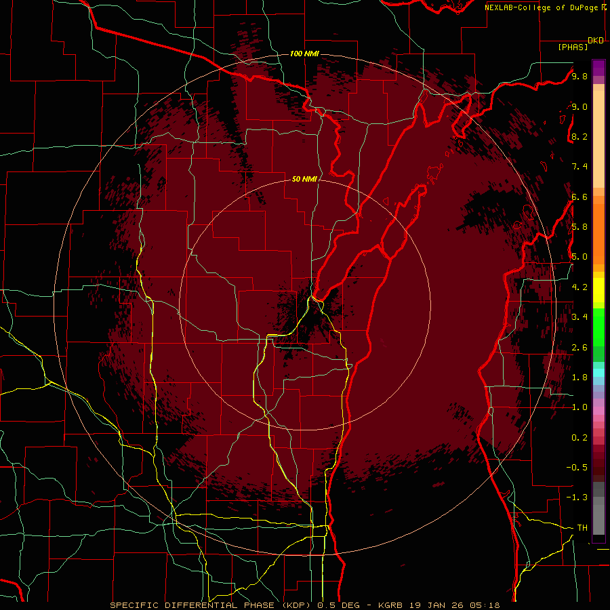Screen dimensions: 610x610
Task: Click the "[PHAS]" unit label
Action: (573, 47)
